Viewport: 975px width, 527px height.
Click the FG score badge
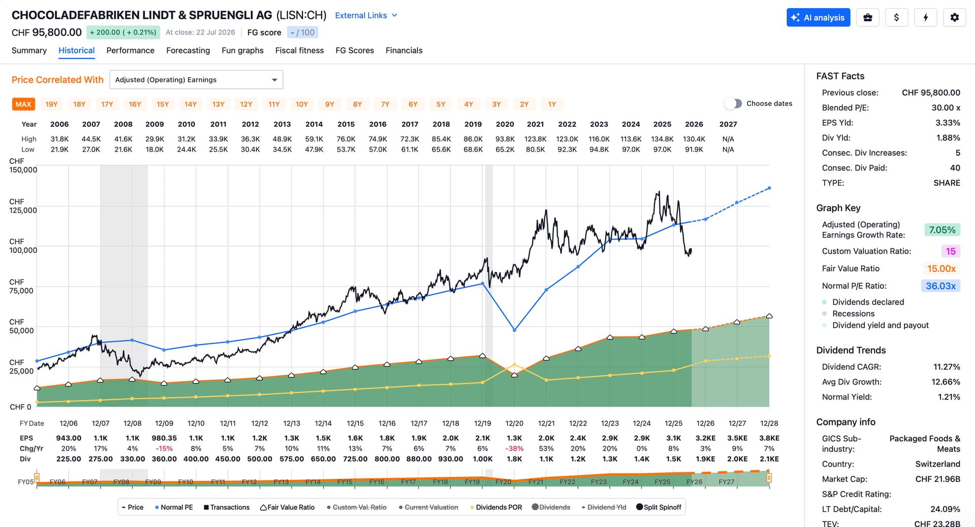pos(303,32)
